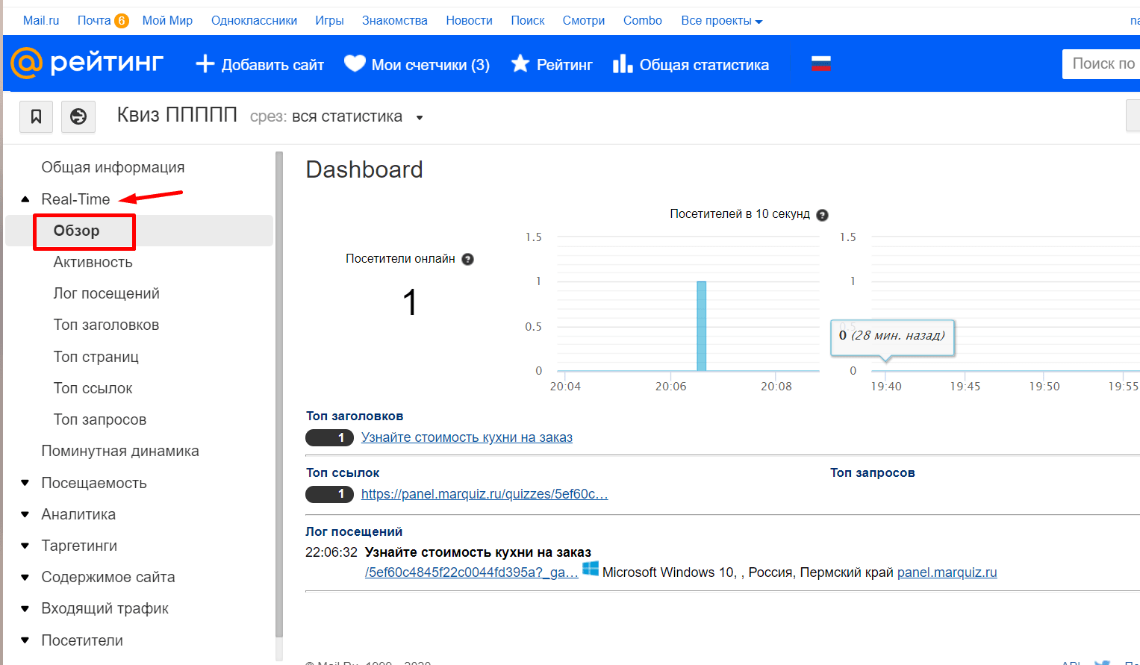Collapse the Real-Time section arrow

(x=25, y=199)
